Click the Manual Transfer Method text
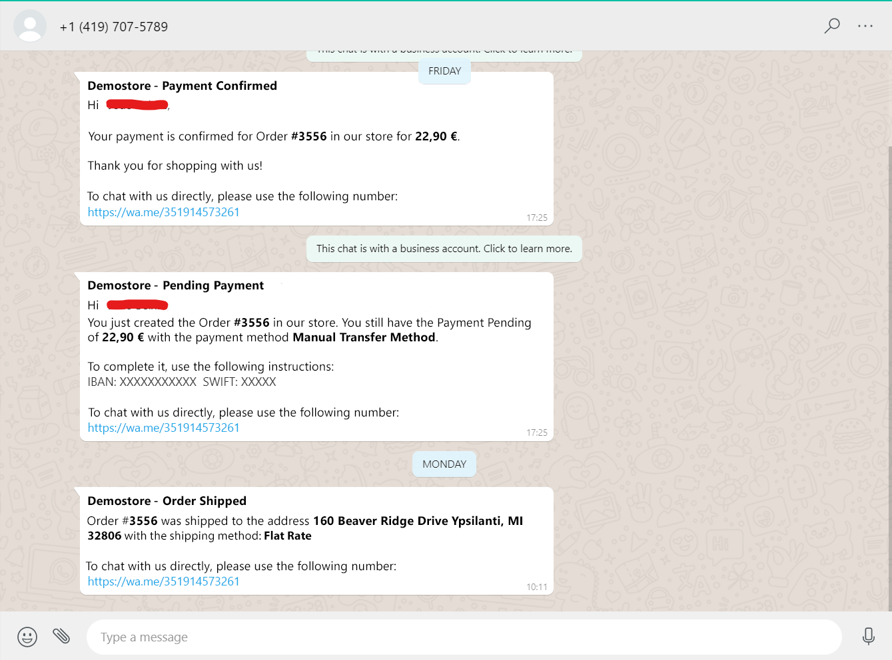Image resolution: width=892 pixels, height=660 pixels. pyautogui.click(x=364, y=337)
